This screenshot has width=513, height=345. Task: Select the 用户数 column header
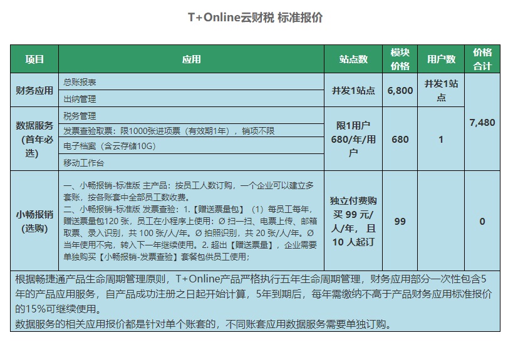point(441,59)
